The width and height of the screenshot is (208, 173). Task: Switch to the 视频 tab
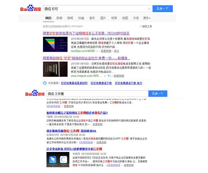pos(114,18)
